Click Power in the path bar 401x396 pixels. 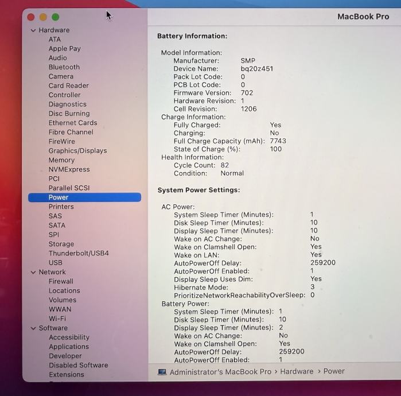click(x=334, y=371)
